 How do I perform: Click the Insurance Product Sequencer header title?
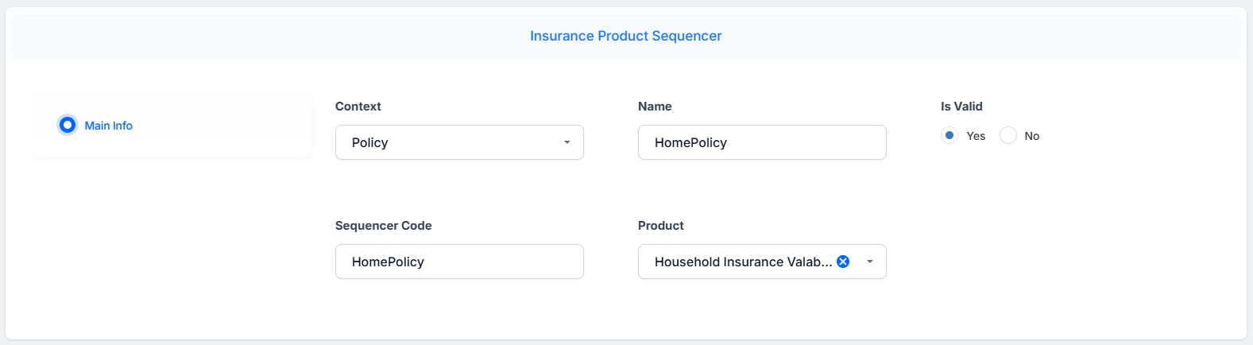tap(626, 36)
